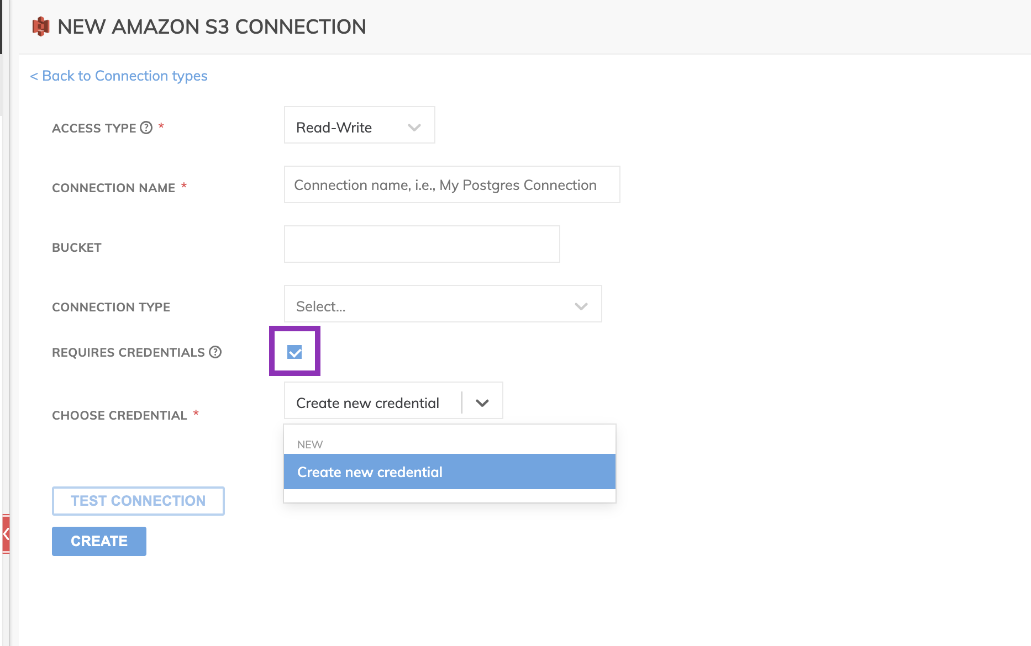The width and height of the screenshot is (1031, 646).
Task: Open the Read-Write access type dropdown
Action: [360, 125]
